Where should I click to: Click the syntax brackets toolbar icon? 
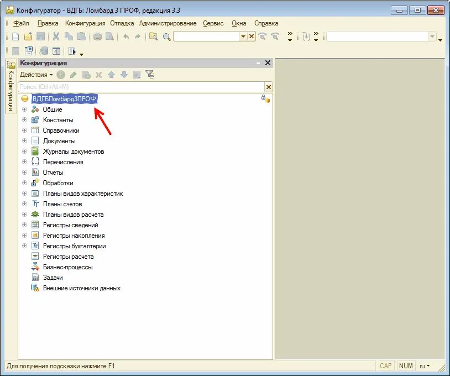(306, 36)
